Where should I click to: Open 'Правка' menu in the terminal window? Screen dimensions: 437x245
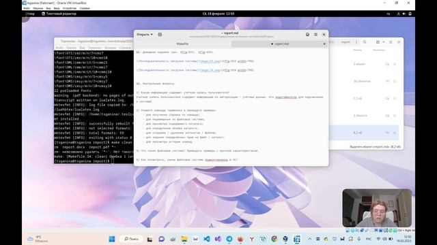[x=71, y=48]
